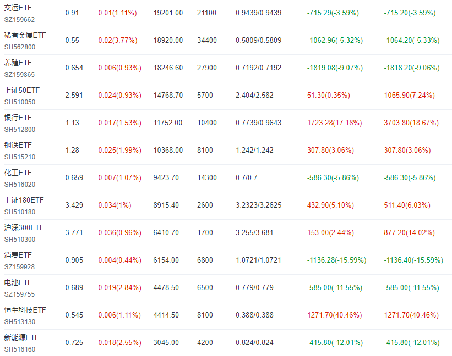Click the SH562800 code text

coord(20,47)
